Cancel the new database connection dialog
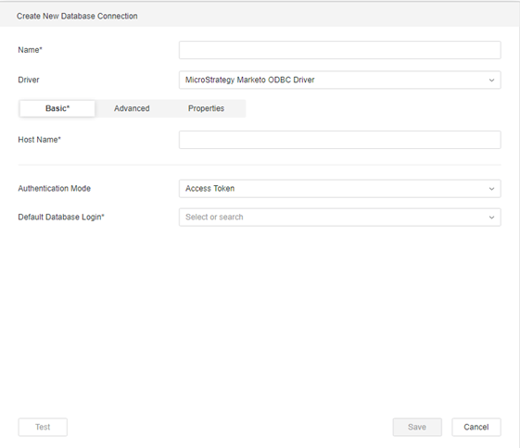The height and width of the screenshot is (448, 520). tap(476, 427)
